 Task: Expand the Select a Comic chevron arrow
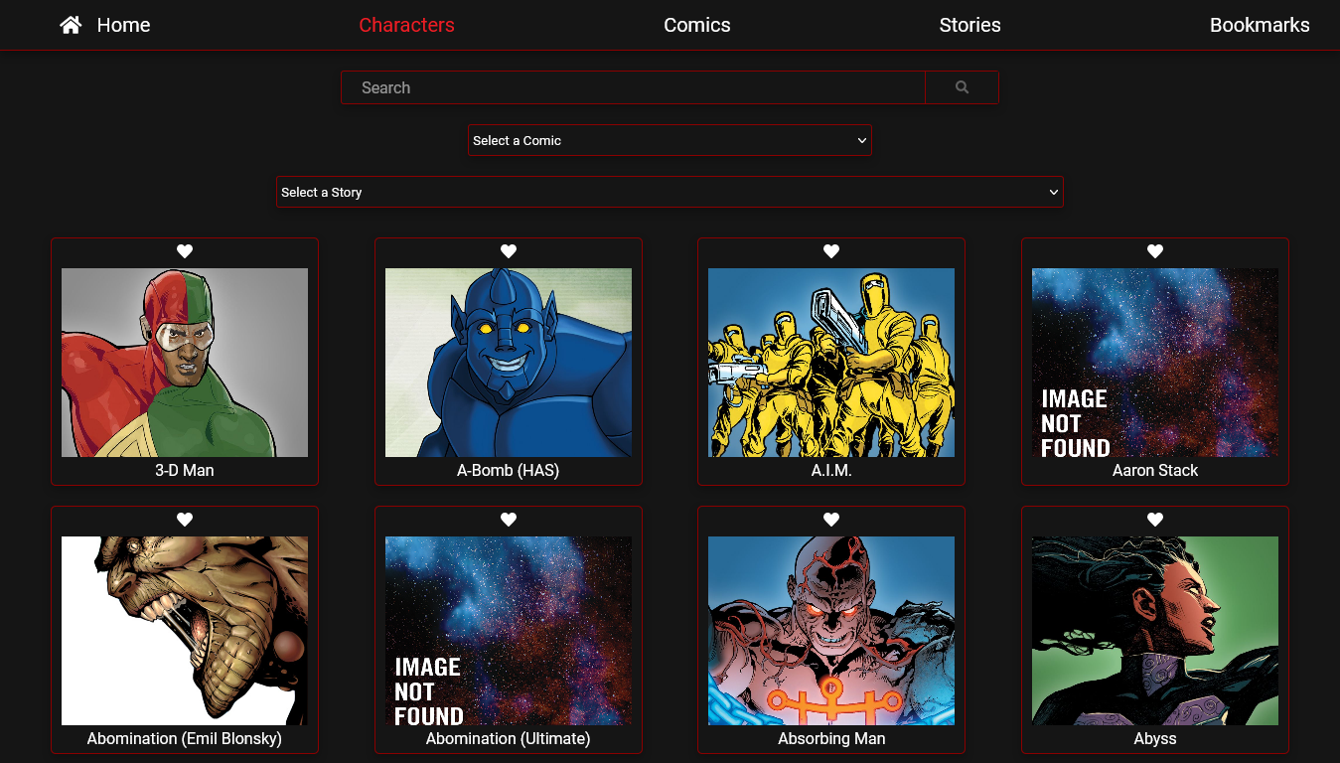coord(862,140)
